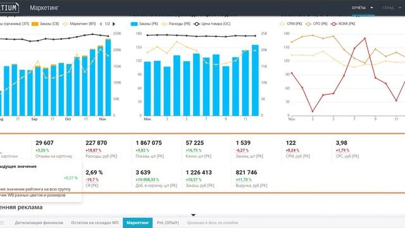
Task: Toggle Расходы [РК] legend series
Action: click(x=176, y=24)
